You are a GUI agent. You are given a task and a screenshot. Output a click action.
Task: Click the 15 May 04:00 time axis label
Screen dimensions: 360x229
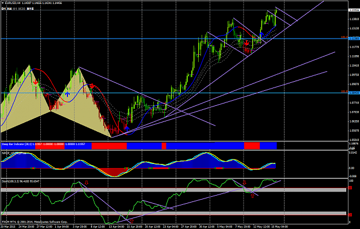point(279,227)
